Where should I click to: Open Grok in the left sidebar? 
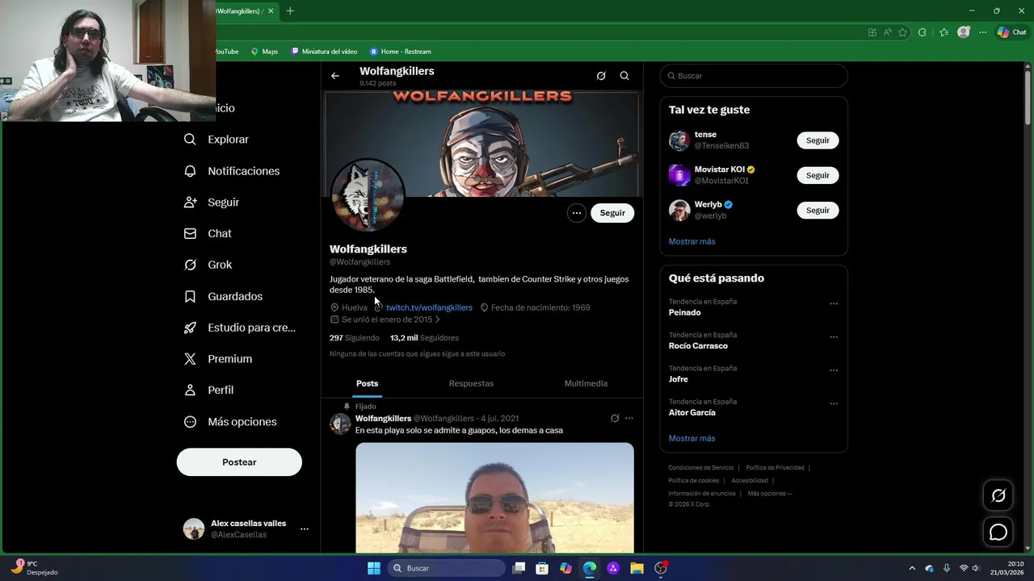[x=208, y=265]
